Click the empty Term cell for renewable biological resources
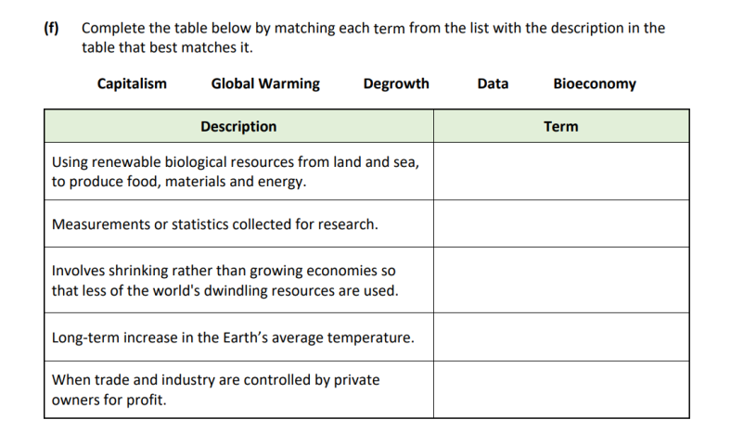The height and width of the screenshot is (445, 731). 560,172
